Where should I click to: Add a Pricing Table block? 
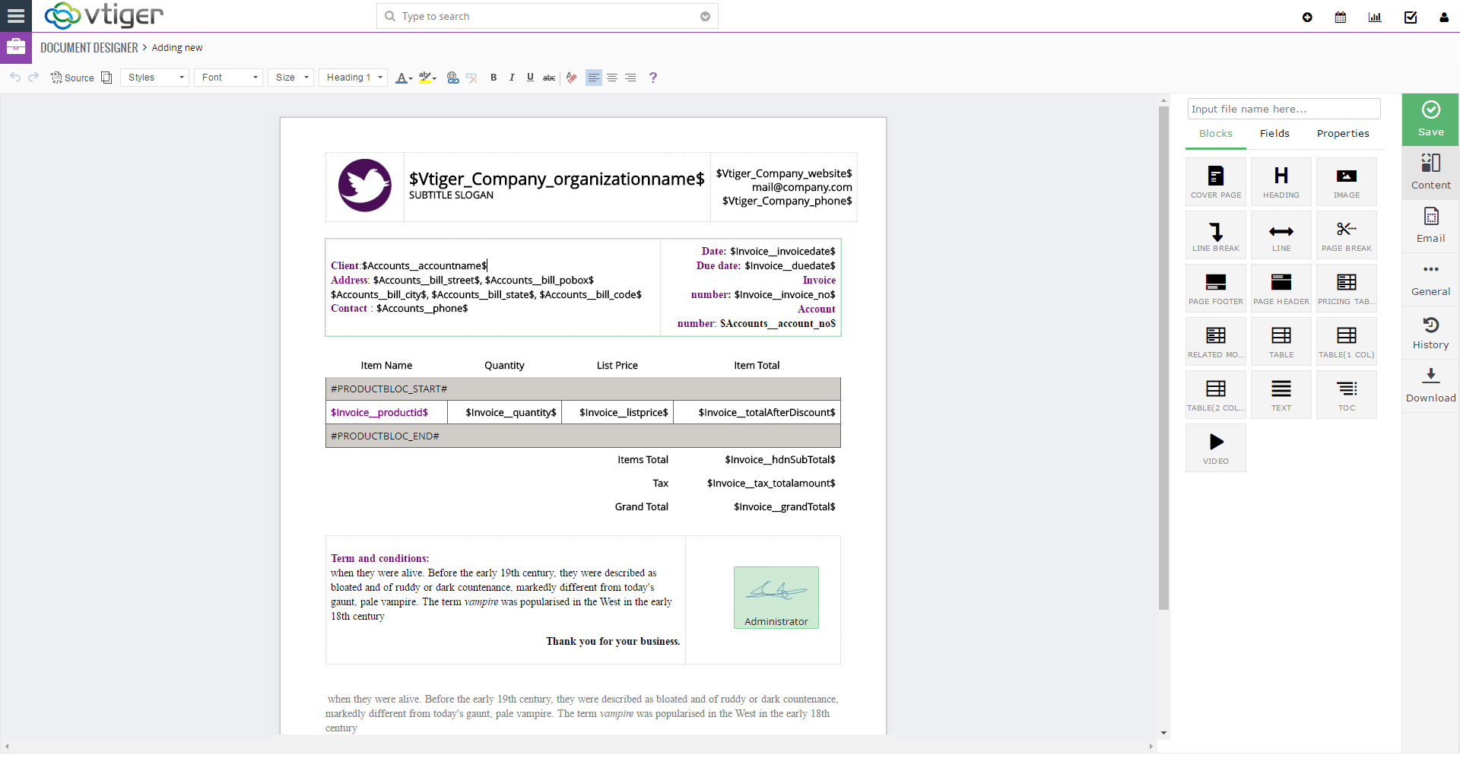coord(1346,287)
